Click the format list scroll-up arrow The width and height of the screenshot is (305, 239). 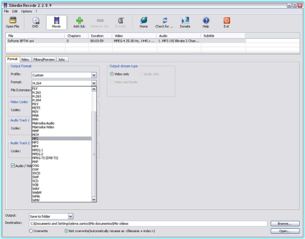click(94, 89)
